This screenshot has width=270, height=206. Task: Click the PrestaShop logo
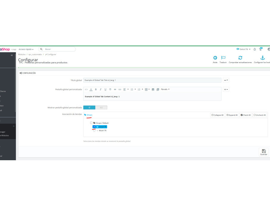(x=5, y=49)
